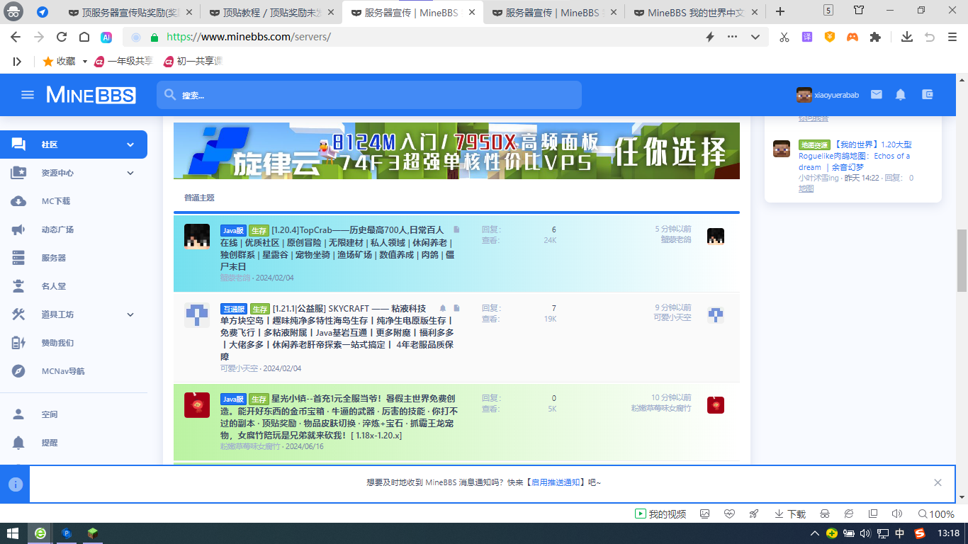Open the 星光小镇 server thread
Image resolution: width=968 pixels, height=544 pixels.
point(339,416)
